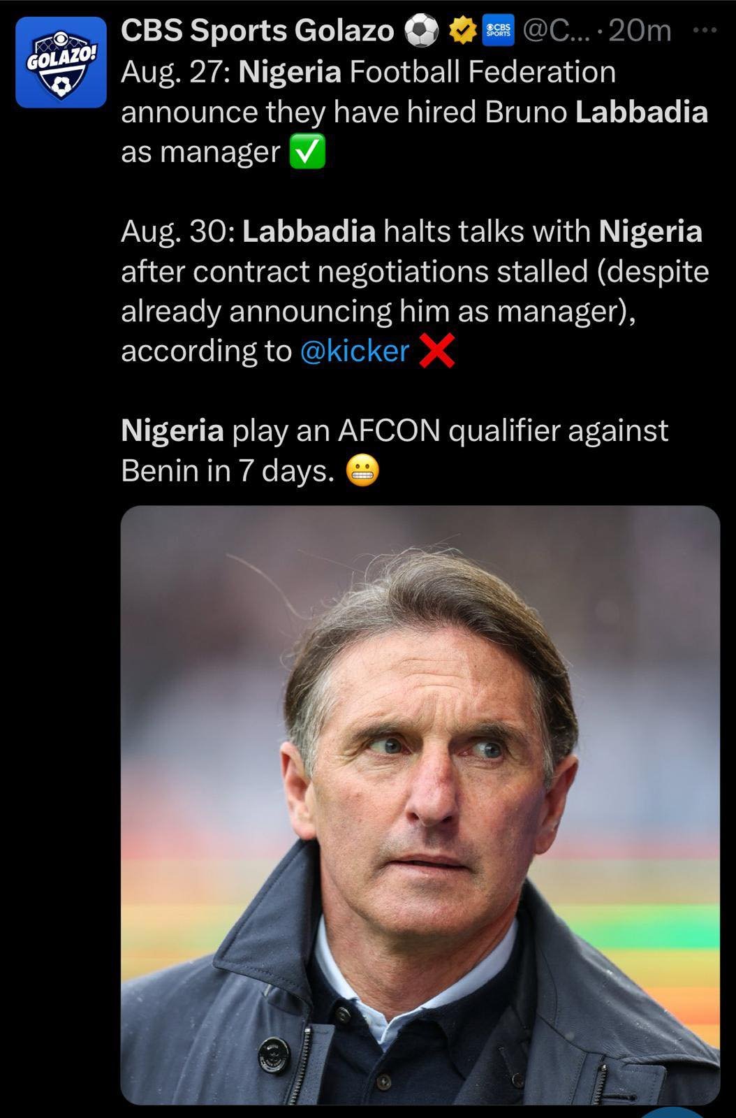Click the green checkmark emoji after 'as manager'

pos(307,153)
